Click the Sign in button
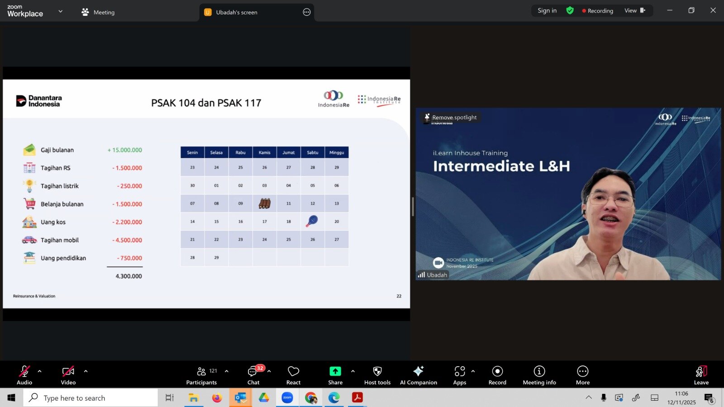The image size is (724, 407). click(547, 10)
